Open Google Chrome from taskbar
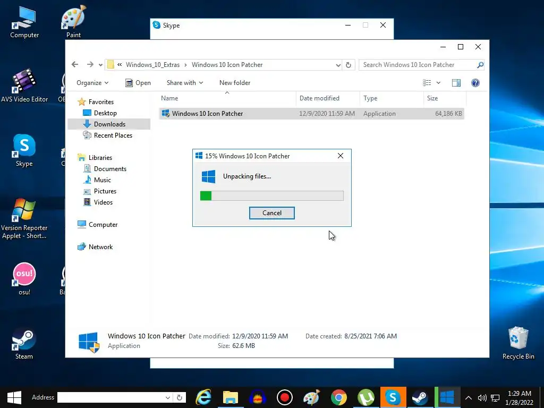The image size is (544, 408). [x=338, y=397]
